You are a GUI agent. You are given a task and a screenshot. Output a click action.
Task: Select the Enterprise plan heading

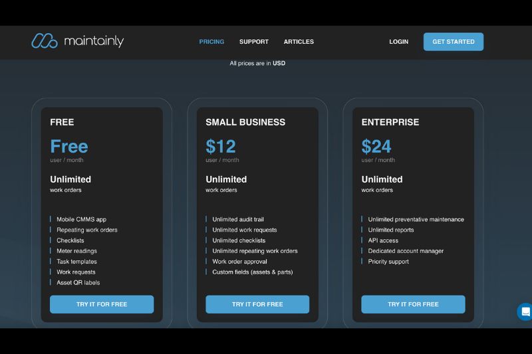(390, 122)
